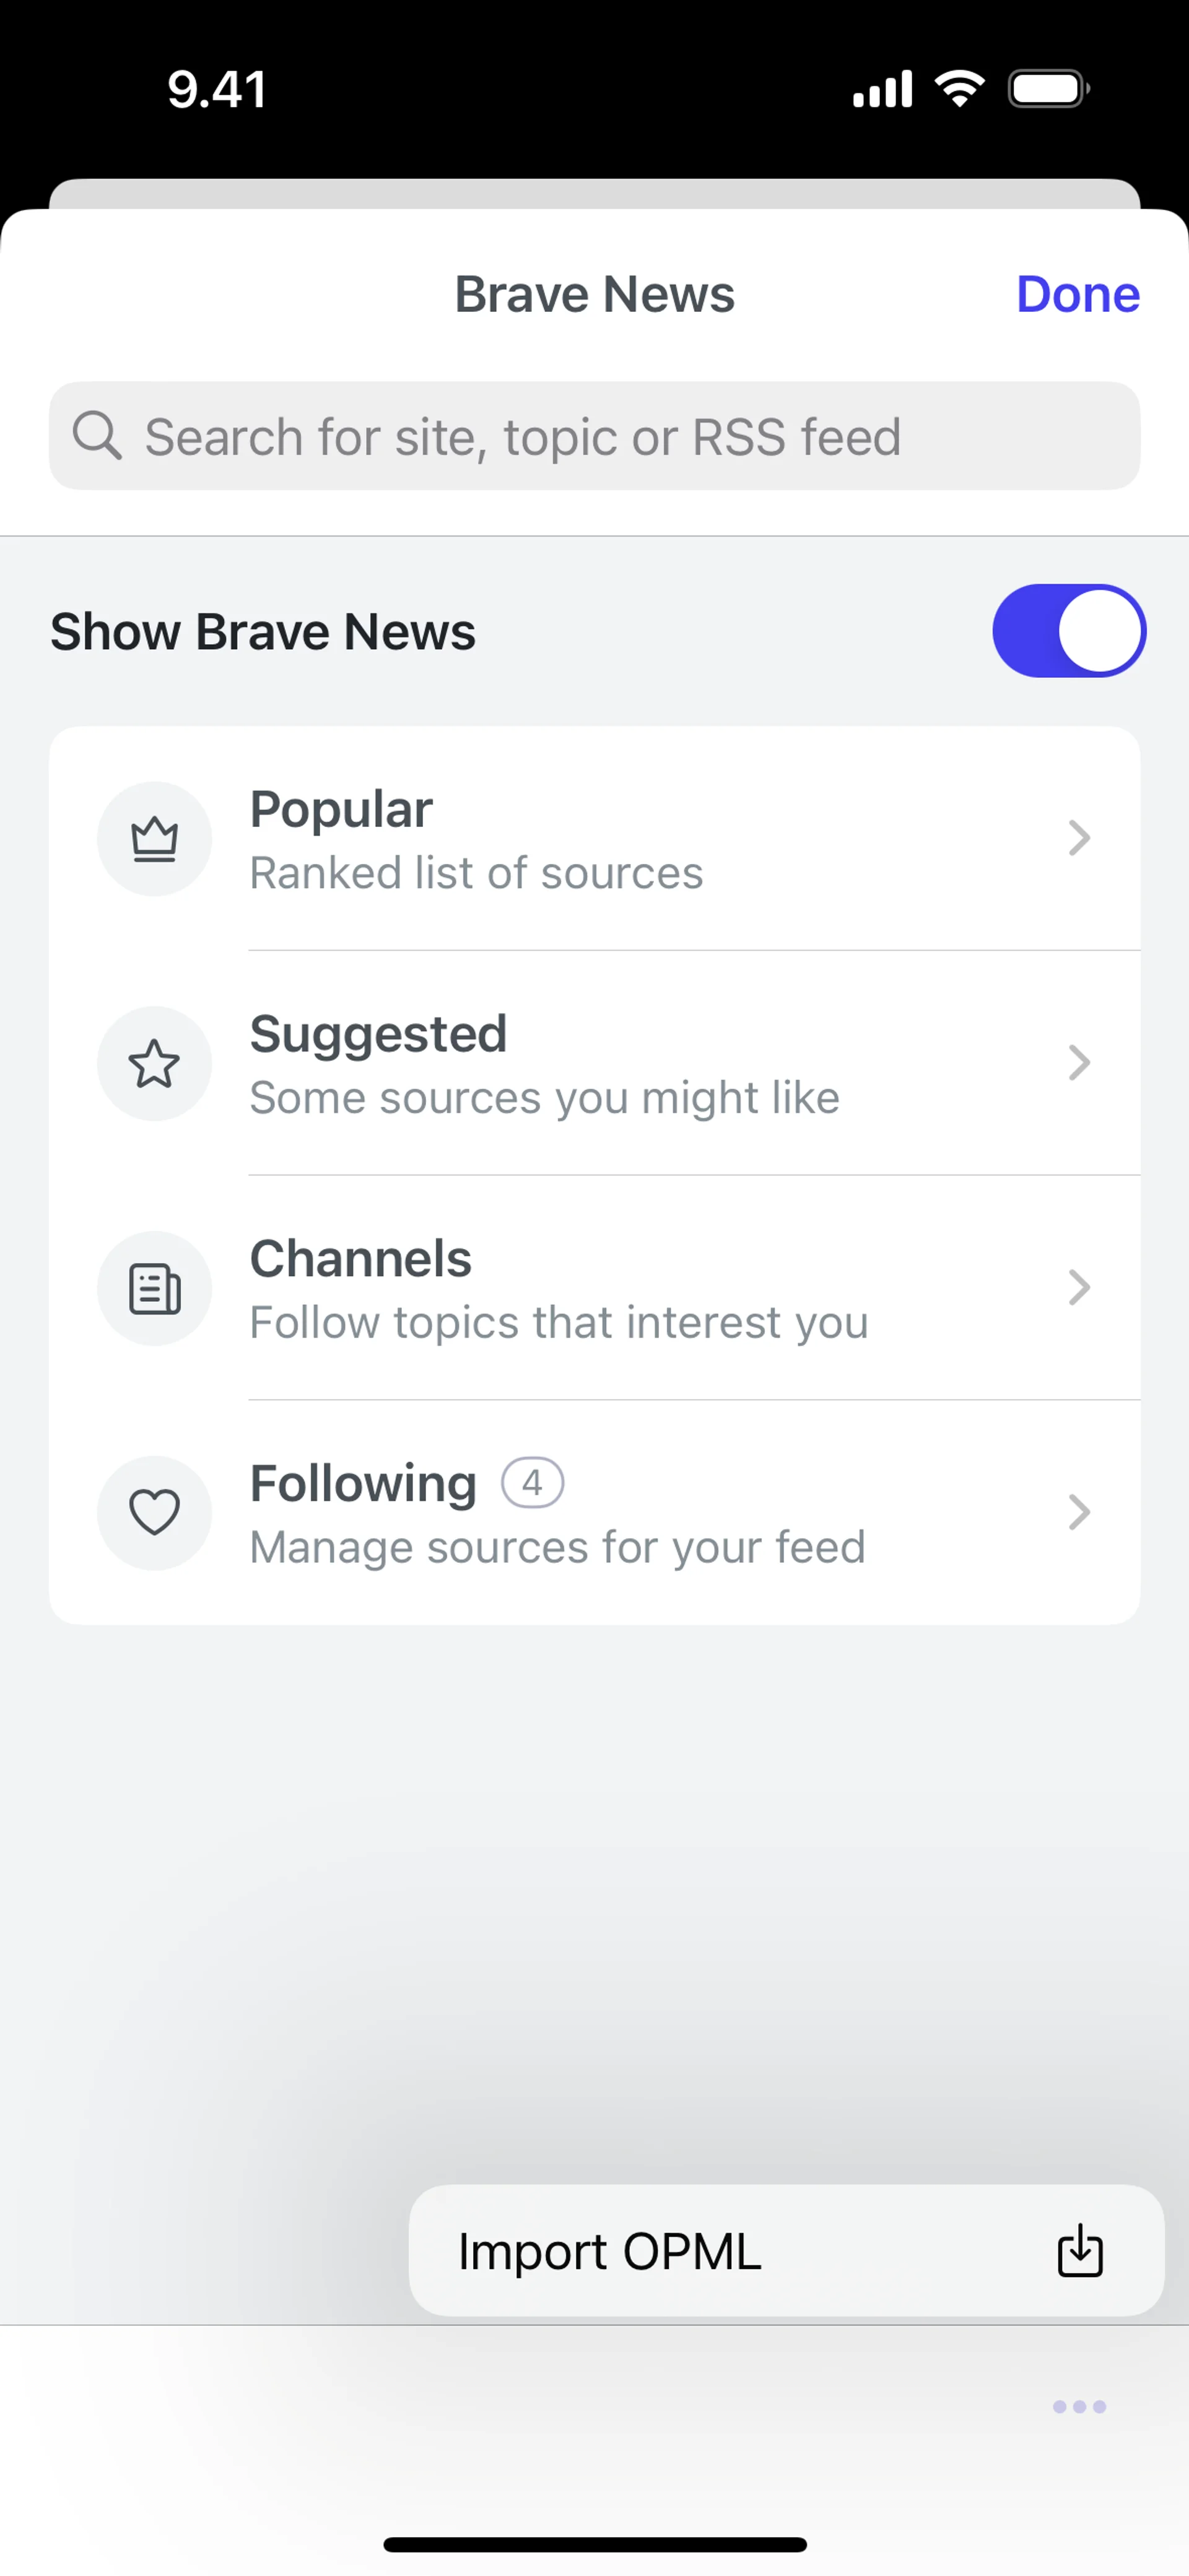
Task: Tap the heart icon for Following
Action: coord(154,1512)
